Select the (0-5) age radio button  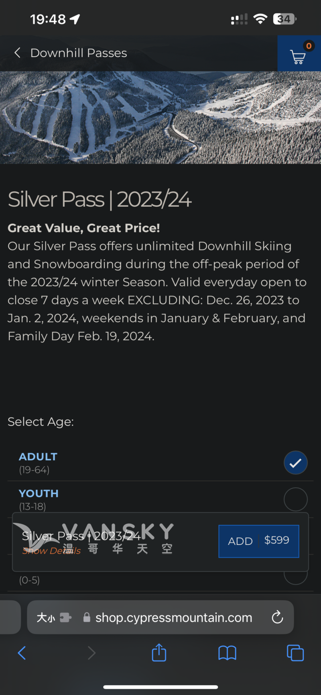[x=296, y=577]
